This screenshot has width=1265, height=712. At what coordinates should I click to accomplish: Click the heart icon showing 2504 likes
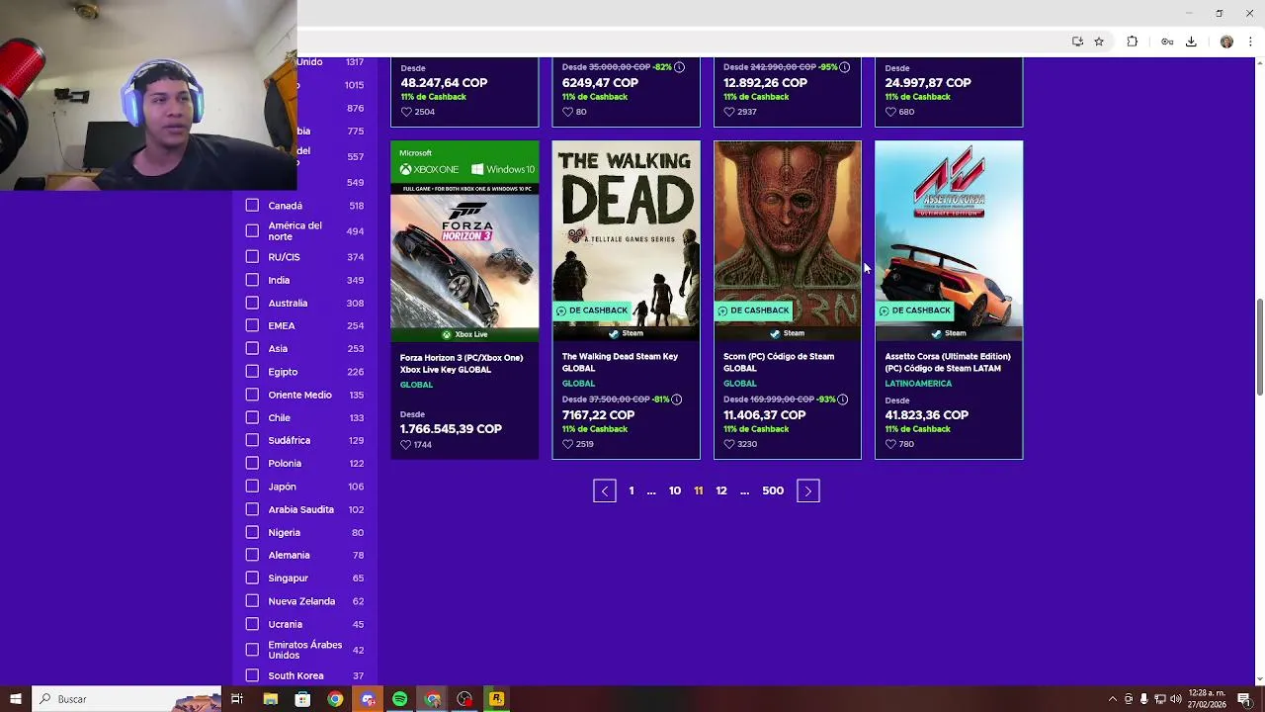tap(405, 112)
